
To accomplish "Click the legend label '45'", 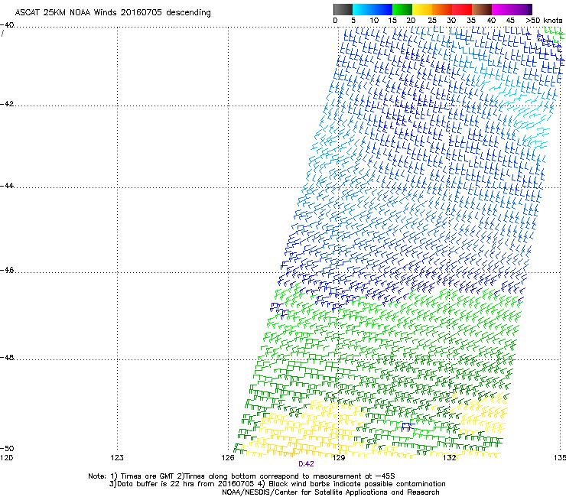I will [x=510, y=21].
